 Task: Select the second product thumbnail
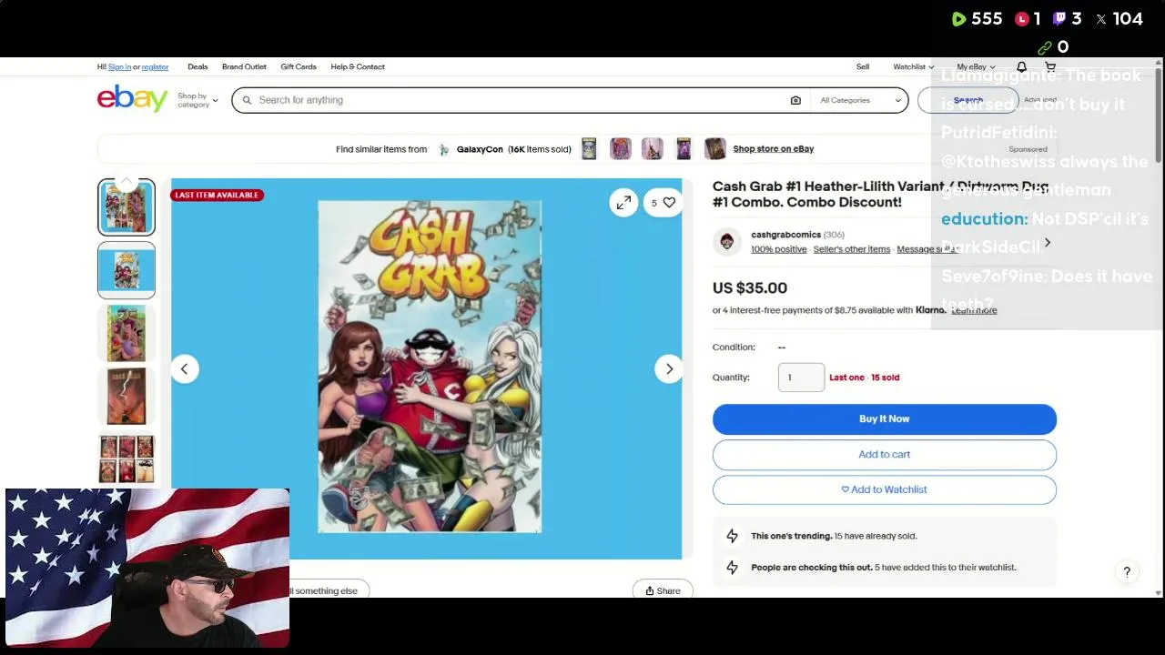(x=127, y=270)
